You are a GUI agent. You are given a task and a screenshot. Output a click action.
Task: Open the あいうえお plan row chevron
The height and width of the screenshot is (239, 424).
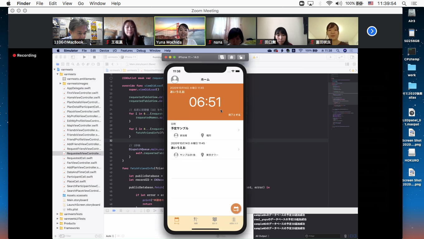pyautogui.click(x=239, y=149)
